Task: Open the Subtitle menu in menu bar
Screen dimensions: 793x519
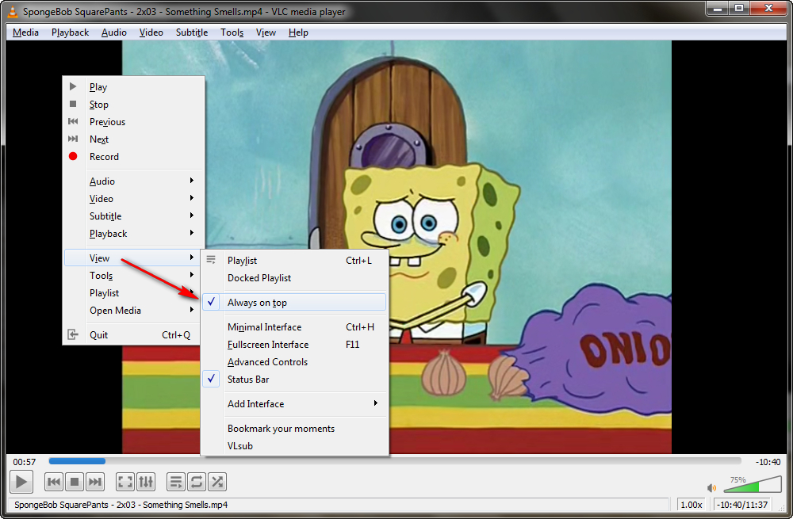Action: pos(192,32)
